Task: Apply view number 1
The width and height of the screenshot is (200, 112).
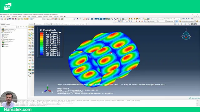Action: point(134,21)
